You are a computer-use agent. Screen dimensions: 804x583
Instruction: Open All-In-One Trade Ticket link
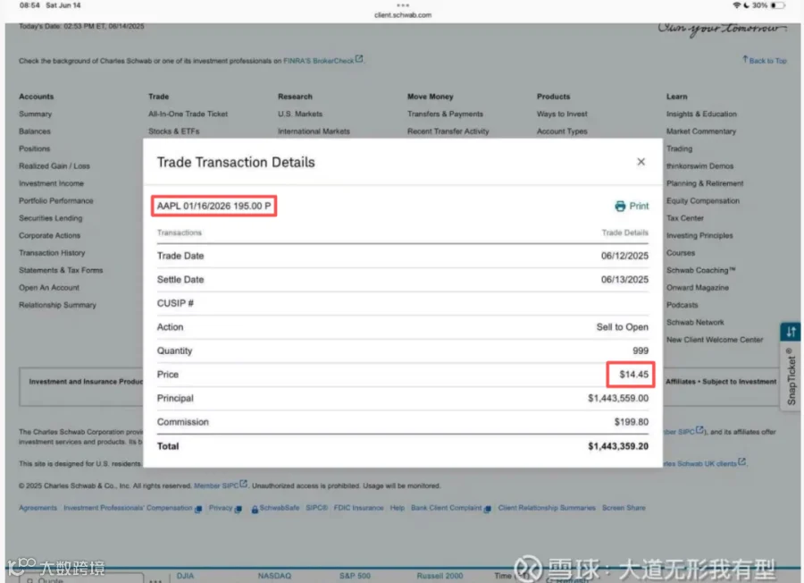coord(188,114)
